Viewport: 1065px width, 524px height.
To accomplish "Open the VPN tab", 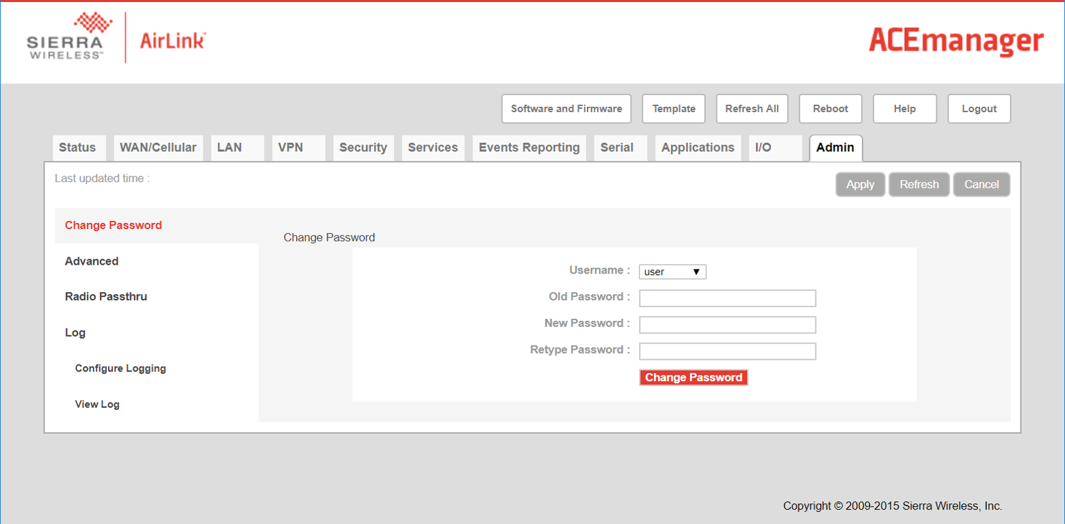I will click(x=291, y=148).
